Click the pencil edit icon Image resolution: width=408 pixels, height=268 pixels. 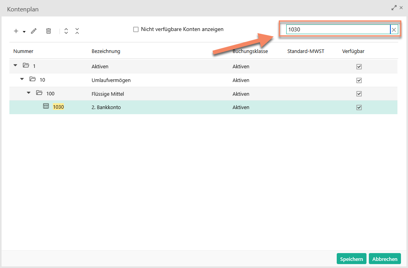pyautogui.click(x=34, y=31)
